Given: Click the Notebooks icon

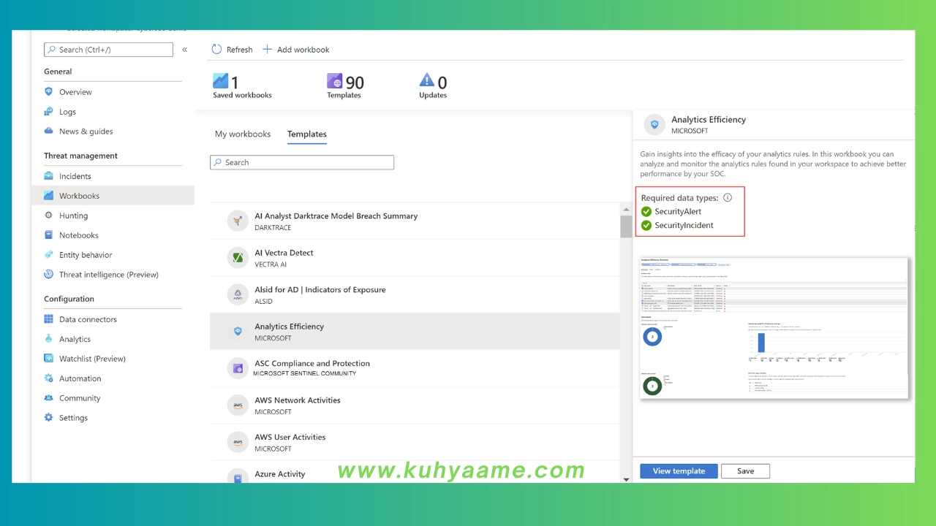Looking at the screenshot, I should (49, 235).
